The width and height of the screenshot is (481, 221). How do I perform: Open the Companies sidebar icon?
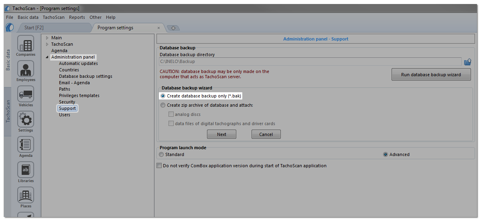[x=26, y=43]
